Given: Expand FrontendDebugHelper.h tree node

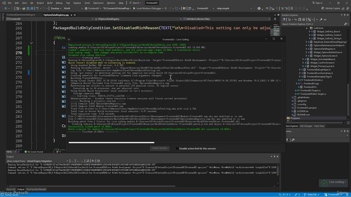Looking at the screenshot, I should click(x=300, y=69).
